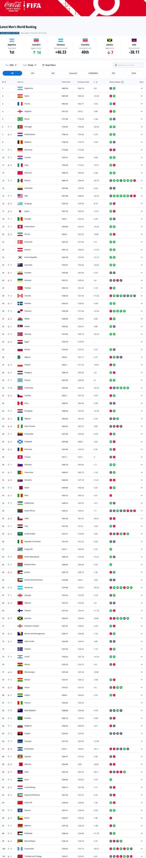The height and width of the screenshot is (858, 146).
Task: Switch to the UEFA tab
Action: click(134, 73)
